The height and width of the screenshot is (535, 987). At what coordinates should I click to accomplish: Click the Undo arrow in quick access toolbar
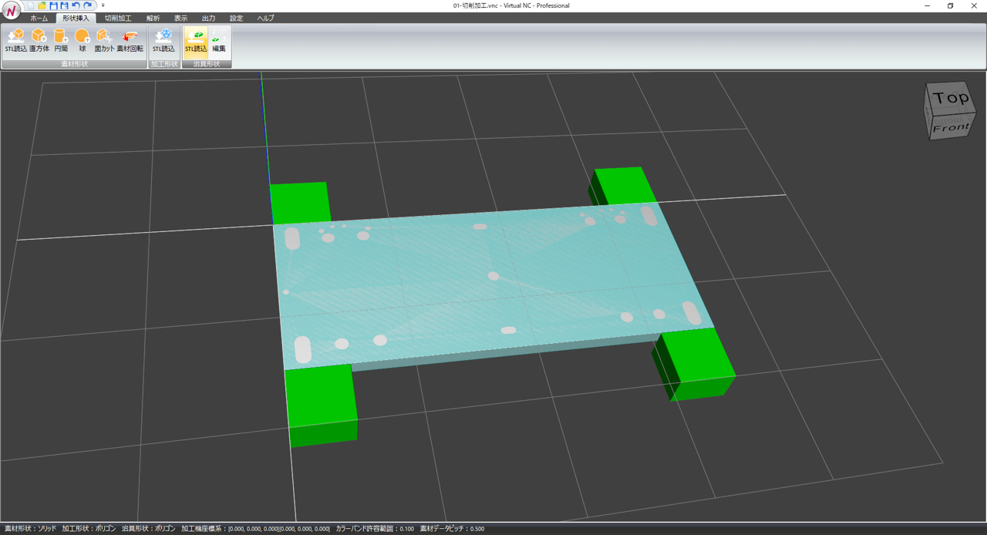click(x=76, y=5)
